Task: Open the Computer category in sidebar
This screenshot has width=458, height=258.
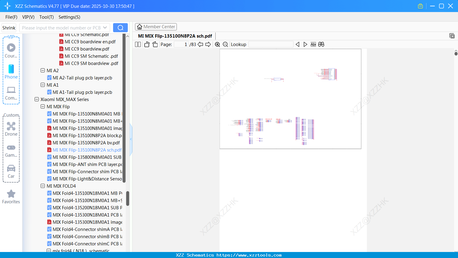Action: tap(11, 93)
